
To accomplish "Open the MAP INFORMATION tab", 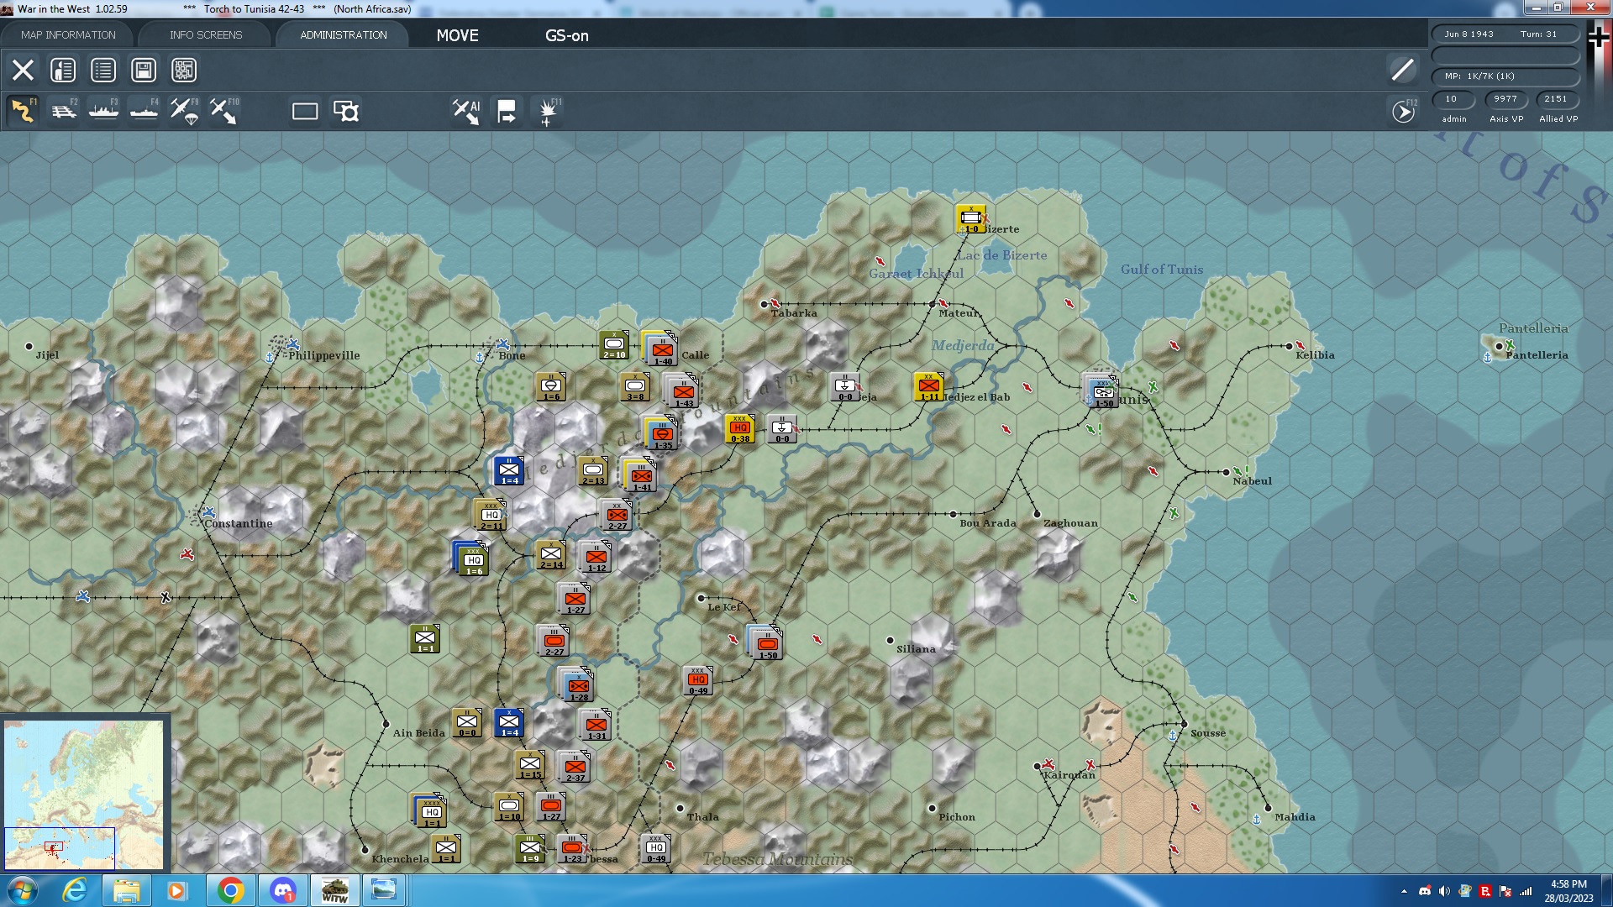I will tap(68, 34).
